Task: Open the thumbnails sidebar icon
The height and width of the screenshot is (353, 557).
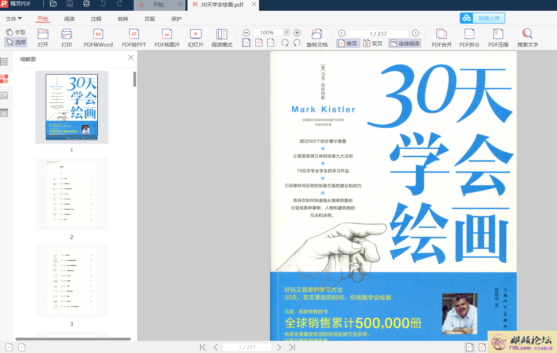Action: click(x=4, y=79)
